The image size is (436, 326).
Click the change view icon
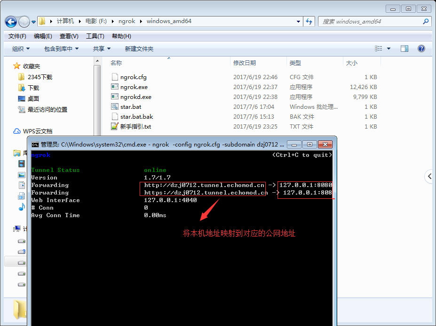379,49
